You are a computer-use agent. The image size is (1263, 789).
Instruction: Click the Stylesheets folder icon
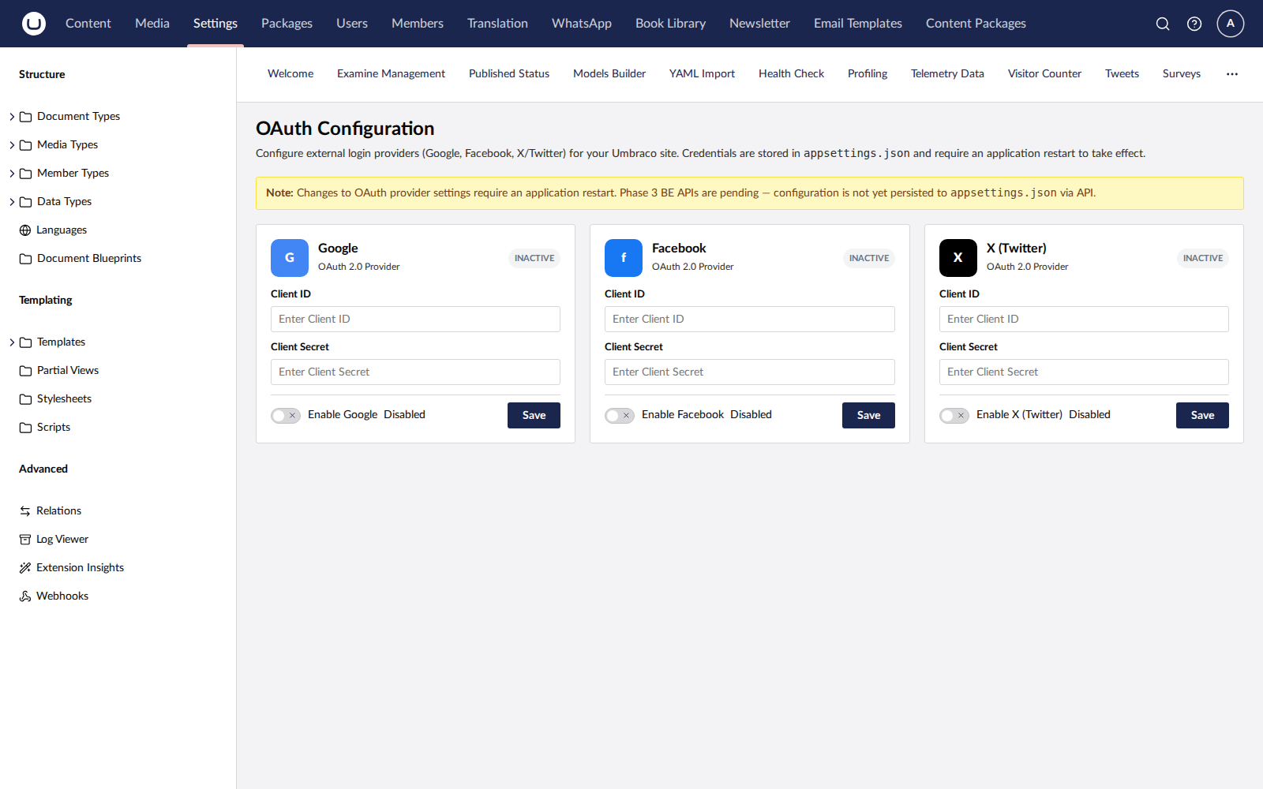(x=25, y=399)
